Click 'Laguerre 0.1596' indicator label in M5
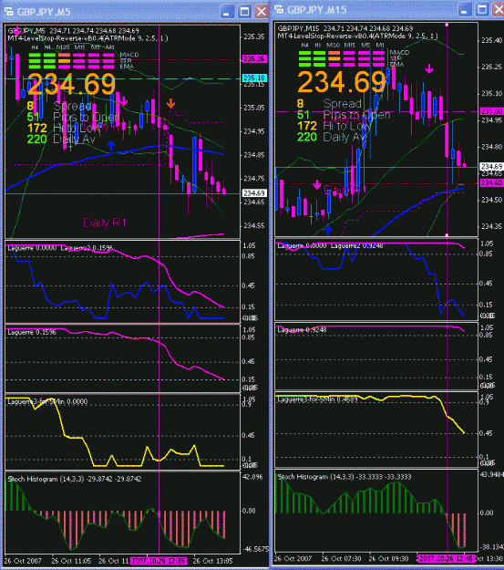 click(32, 332)
